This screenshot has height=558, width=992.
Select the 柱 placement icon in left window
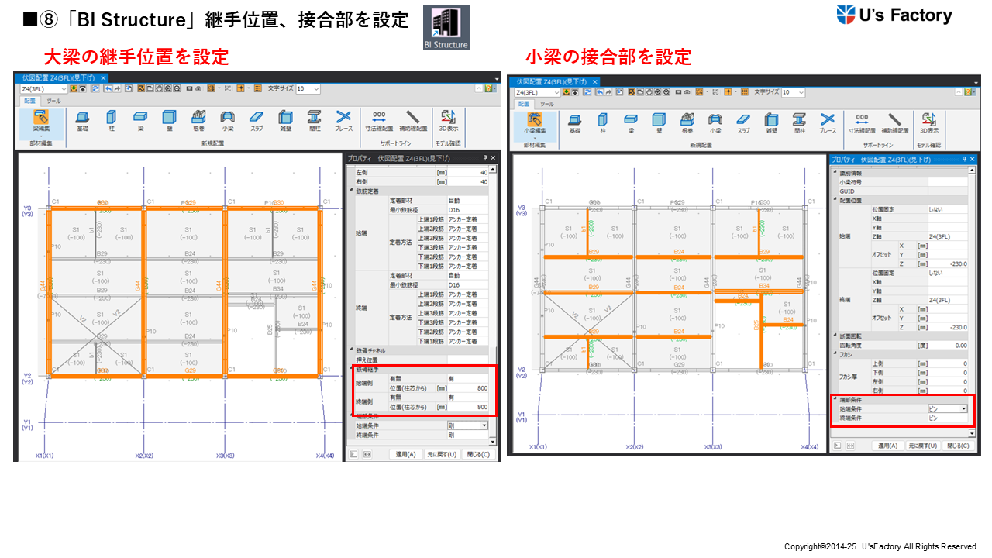111,119
